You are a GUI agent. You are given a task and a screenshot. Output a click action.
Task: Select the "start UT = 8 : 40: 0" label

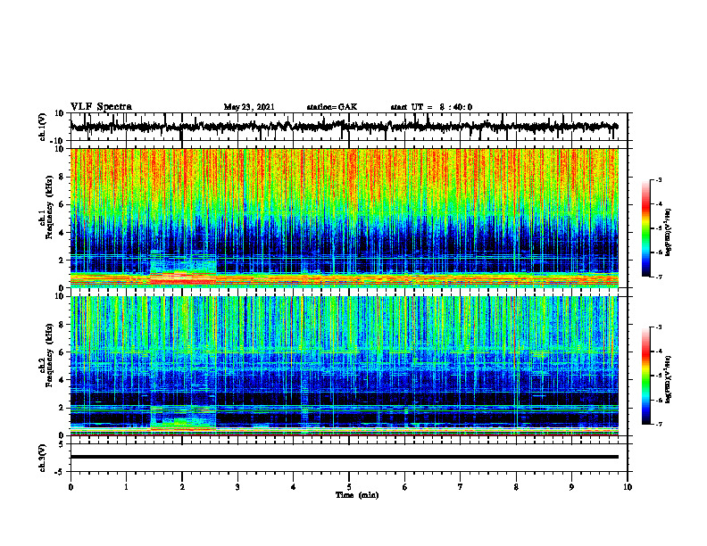[x=431, y=107]
